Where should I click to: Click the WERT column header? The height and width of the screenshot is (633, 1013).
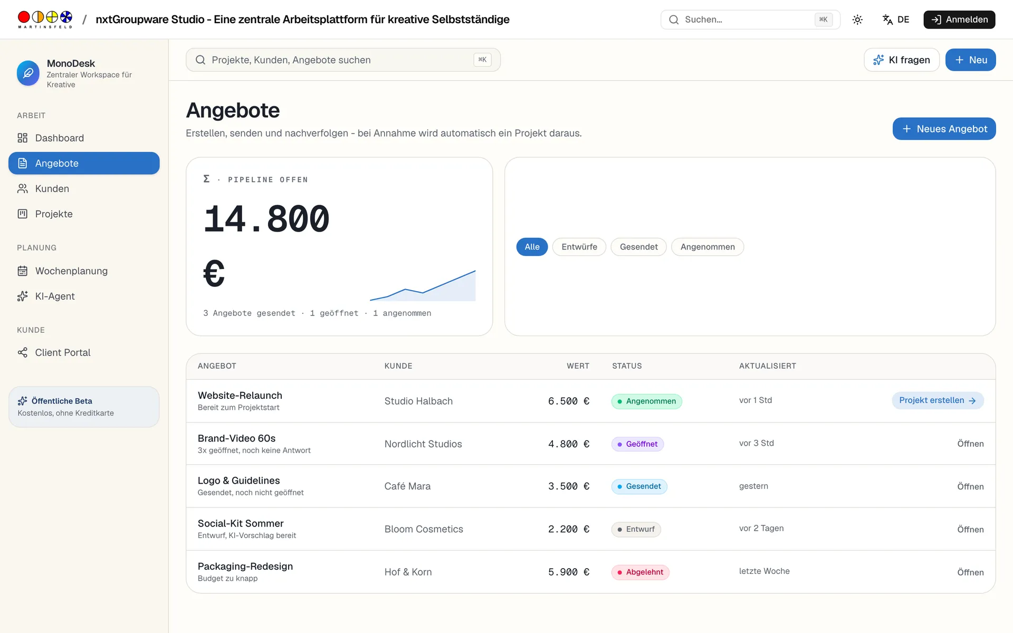(578, 366)
